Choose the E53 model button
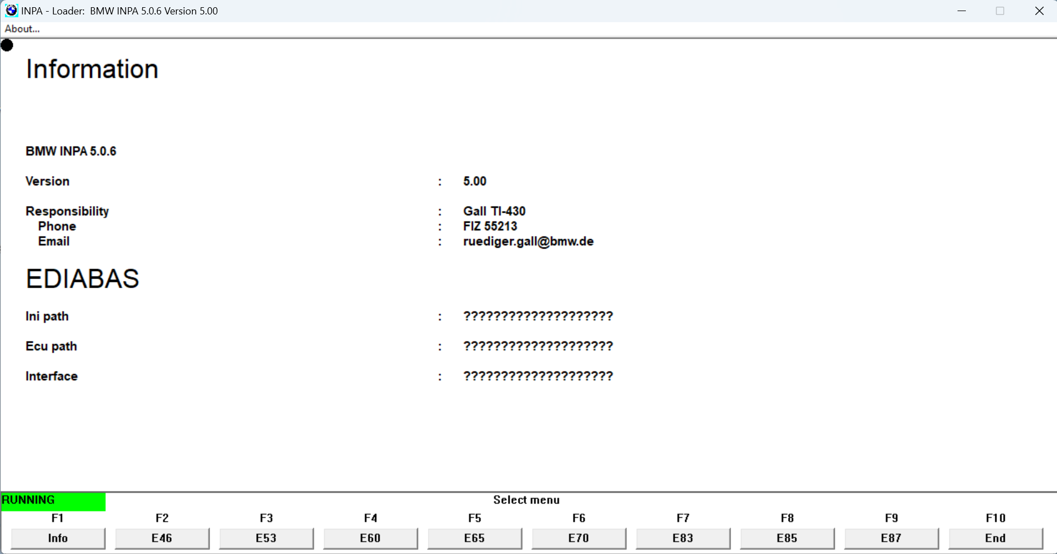The height and width of the screenshot is (554, 1057). pos(266,538)
